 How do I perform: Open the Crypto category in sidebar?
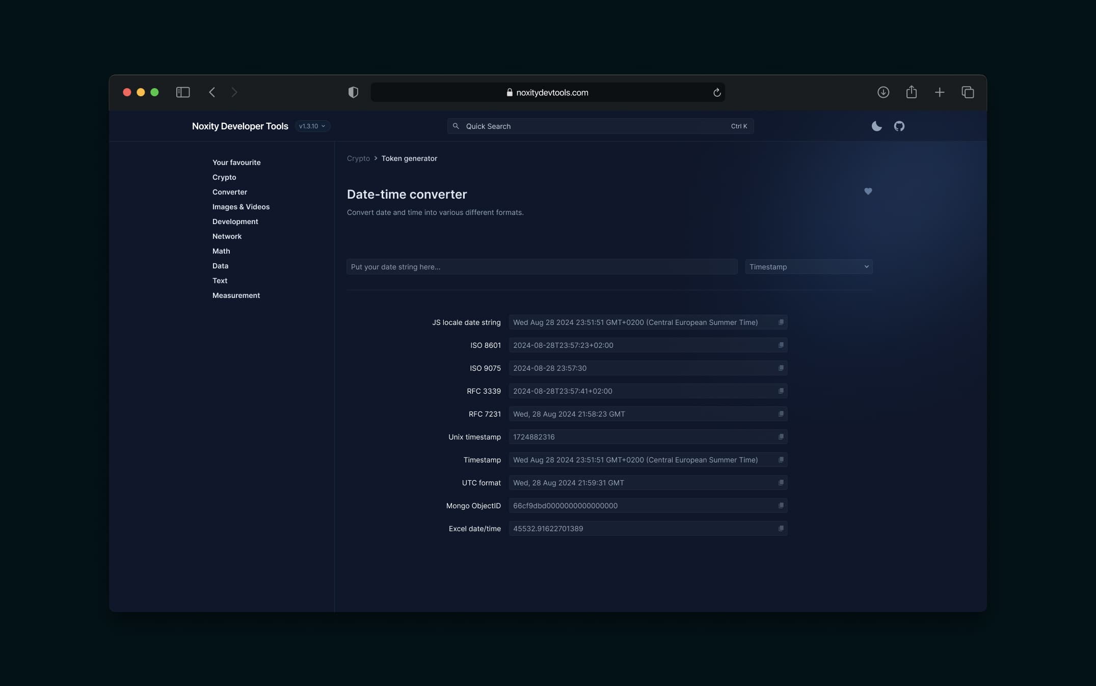point(224,177)
